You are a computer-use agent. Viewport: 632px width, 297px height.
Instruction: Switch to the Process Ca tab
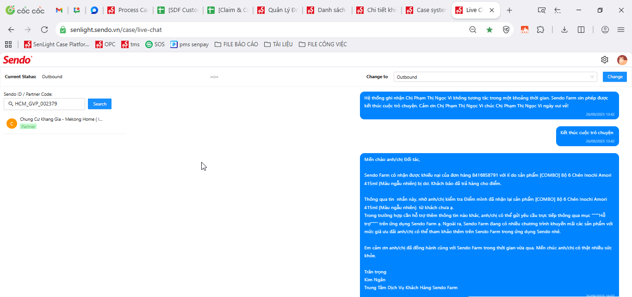tap(127, 10)
